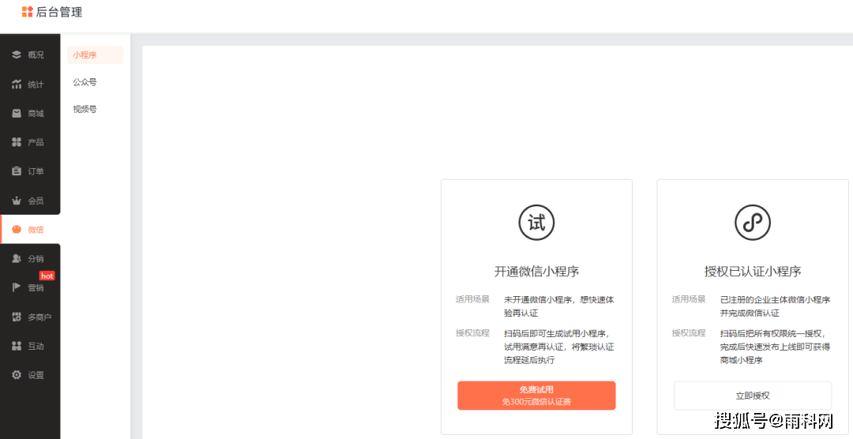Screen dimensions: 853x439
Task: Select the 会员 member crown icon
Action: (x=17, y=201)
